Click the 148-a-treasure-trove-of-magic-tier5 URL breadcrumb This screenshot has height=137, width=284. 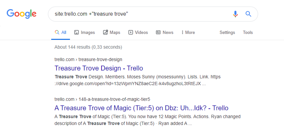pyautogui.click(x=114, y=99)
